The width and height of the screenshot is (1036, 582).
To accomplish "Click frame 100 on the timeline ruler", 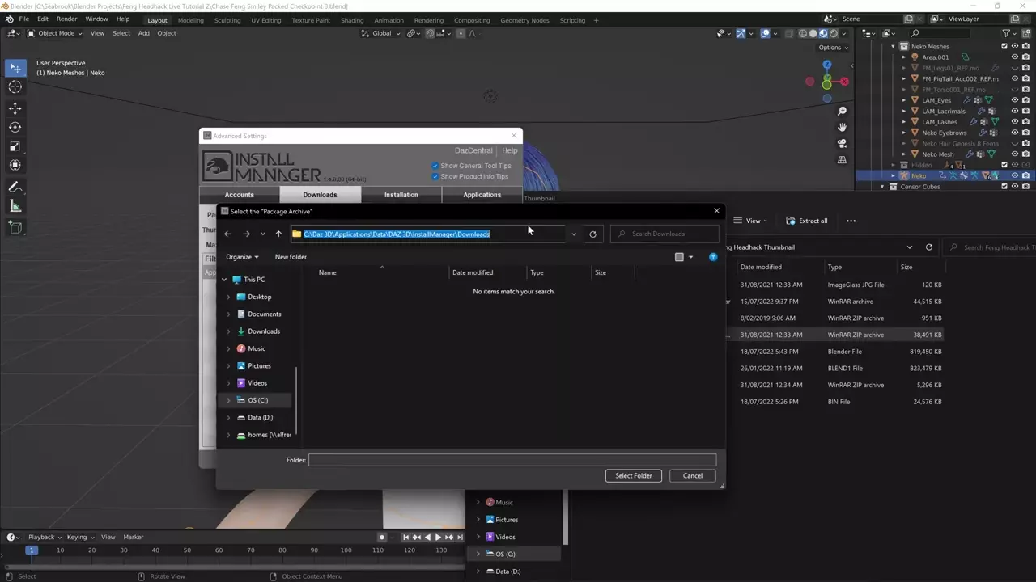I will click(346, 550).
